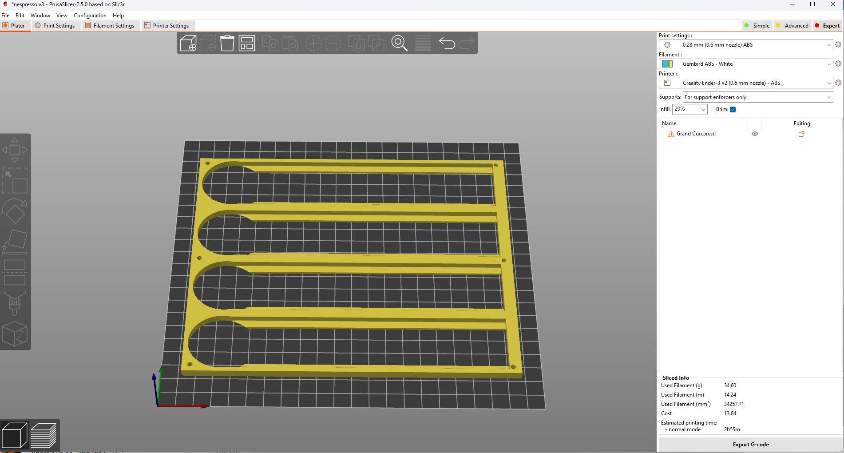Open the Paint-on supports tool
The width and height of the screenshot is (844, 453).
pyautogui.click(x=15, y=303)
